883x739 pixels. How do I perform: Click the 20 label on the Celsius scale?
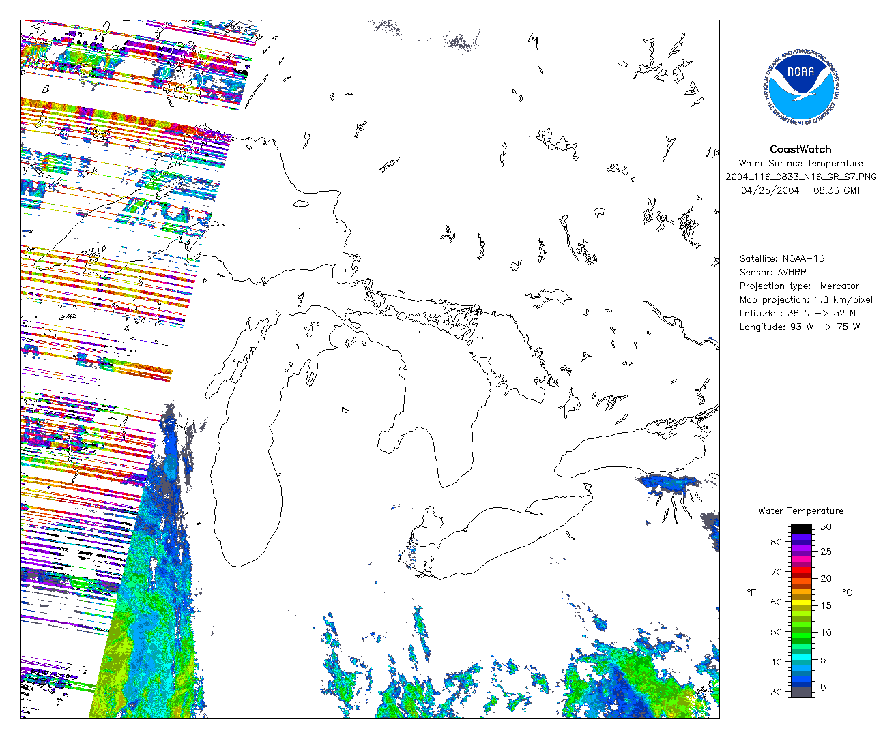(x=826, y=578)
